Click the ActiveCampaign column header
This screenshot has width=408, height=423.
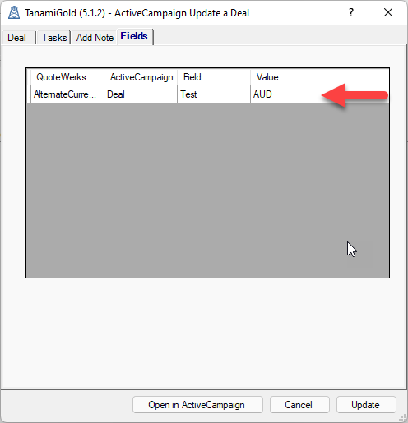click(141, 77)
